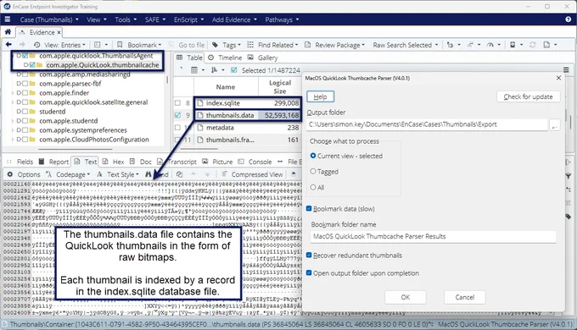Open the SAFE menu
Image resolution: width=577 pixels, height=330 pixels.
click(155, 19)
